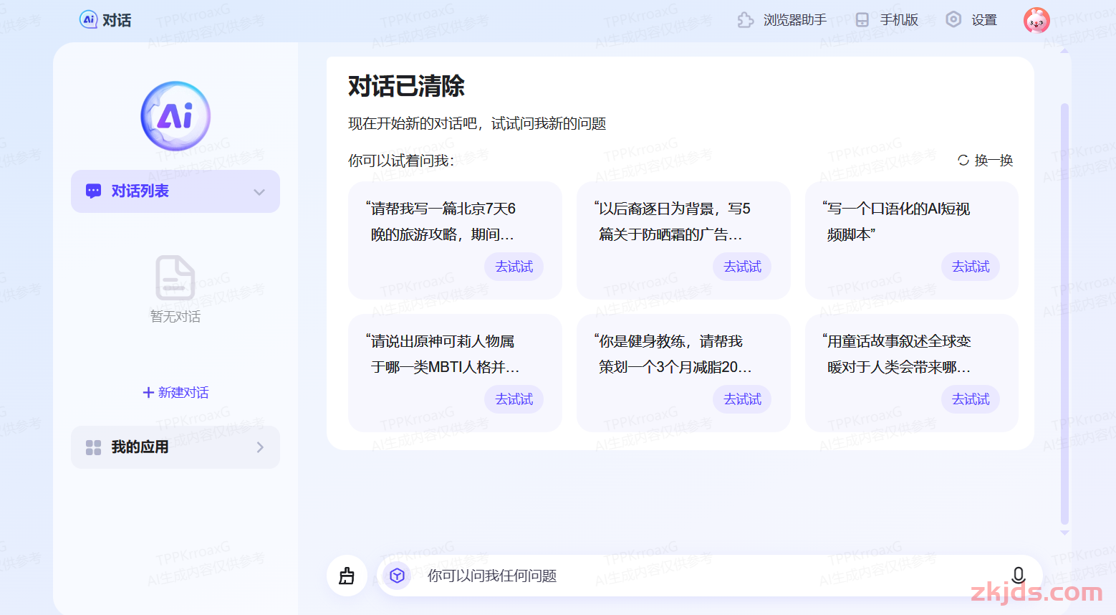Click the 我的应用 grid icon

point(93,447)
